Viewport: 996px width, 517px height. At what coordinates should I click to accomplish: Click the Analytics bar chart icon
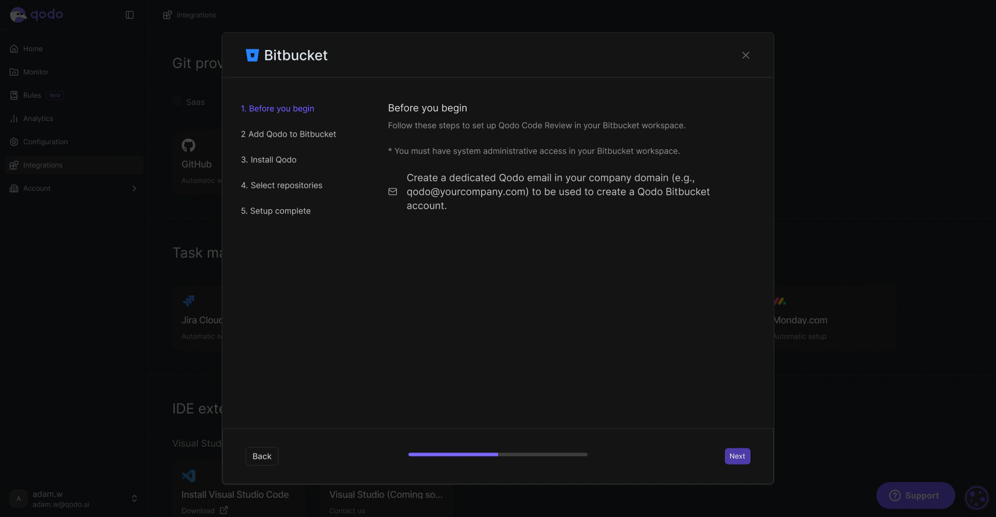(x=14, y=119)
